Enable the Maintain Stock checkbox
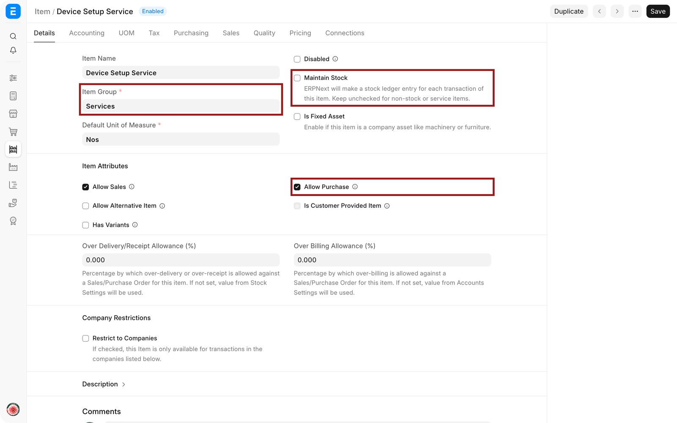The height and width of the screenshot is (423, 677). point(297,78)
